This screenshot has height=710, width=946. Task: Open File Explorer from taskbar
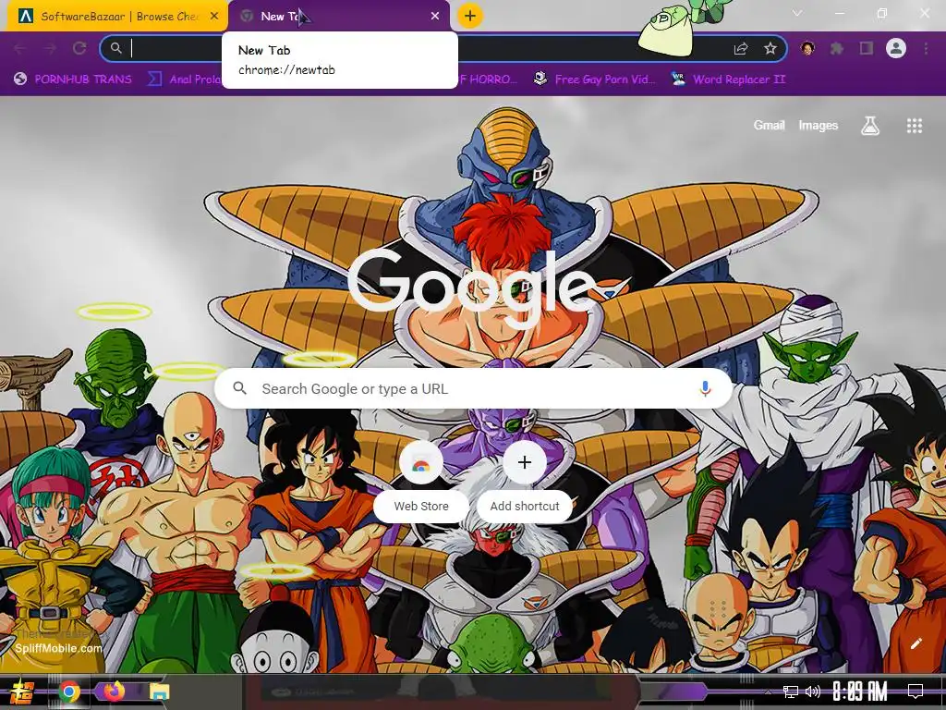(159, 692)
